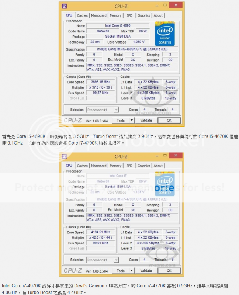Click '3695.16 MHz' core speed value
The width and height of the screenshot is (239, 295).
click(x=101, y=82)
